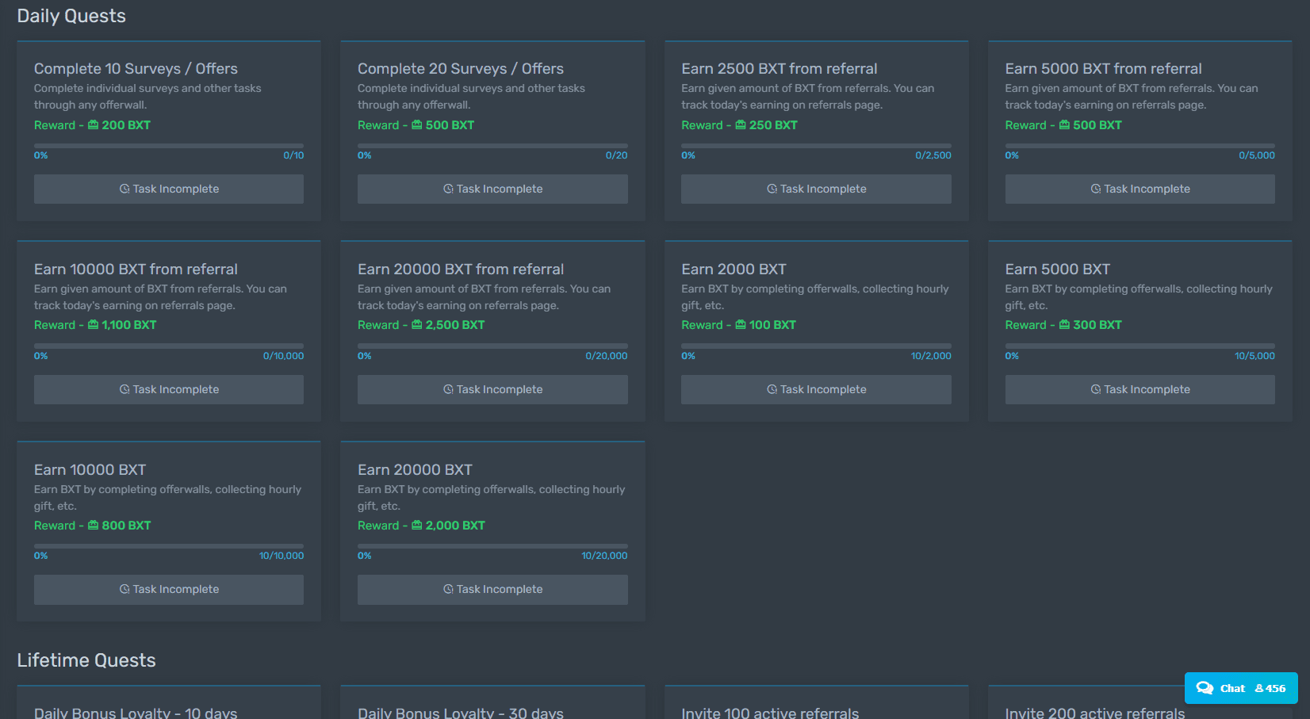Click the gift icon next to 300 BXT

[1064, 325]
